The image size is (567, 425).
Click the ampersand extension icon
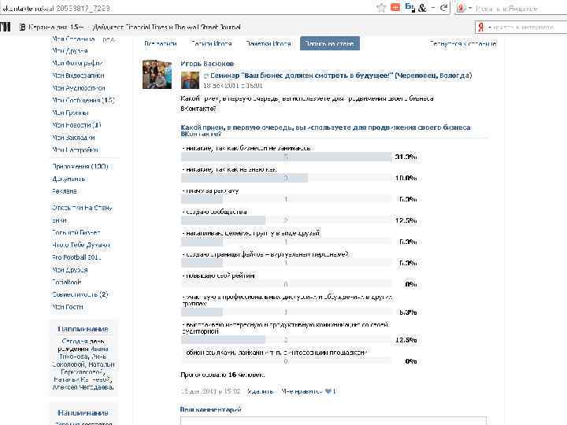(422, 8)
